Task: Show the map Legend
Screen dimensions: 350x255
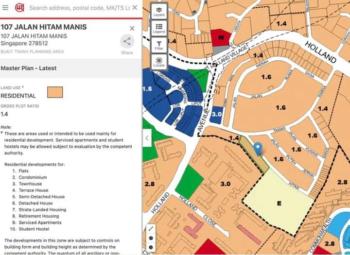Action: tap(159, 28)
